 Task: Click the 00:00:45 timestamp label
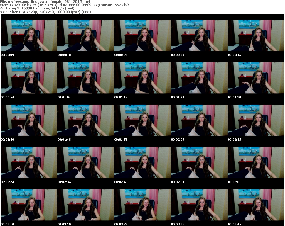pyautogui.click(x=234, y=55)
